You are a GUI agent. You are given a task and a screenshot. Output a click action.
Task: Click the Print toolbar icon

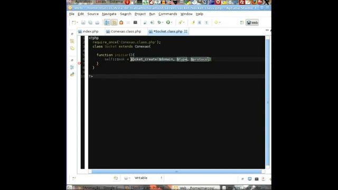click(x=97, y=22)
